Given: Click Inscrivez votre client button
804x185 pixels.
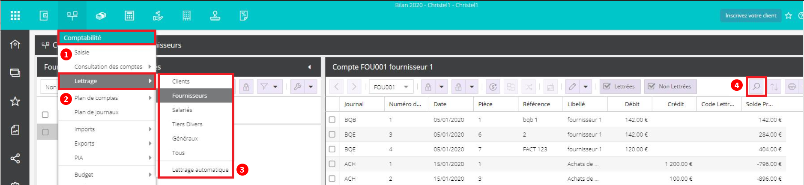Looking at the screenshot, I should pos(750,15).
